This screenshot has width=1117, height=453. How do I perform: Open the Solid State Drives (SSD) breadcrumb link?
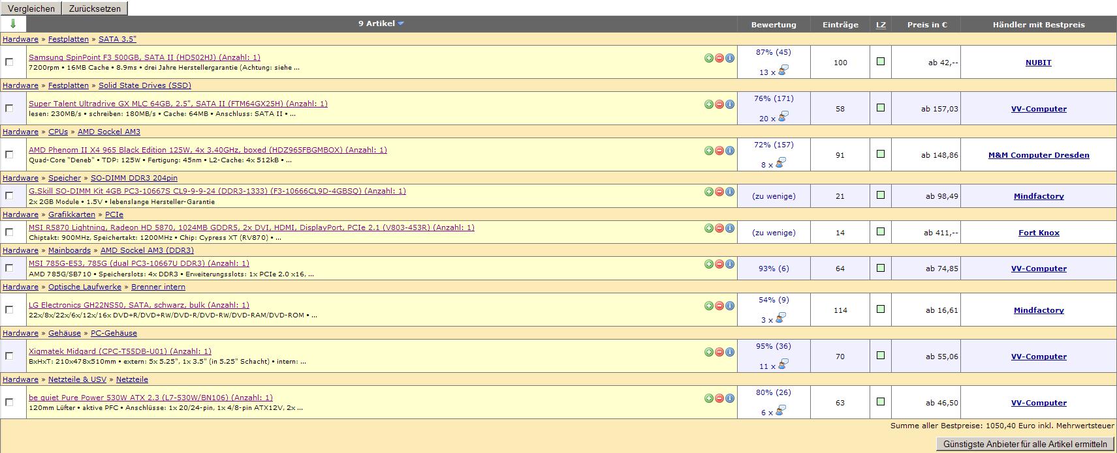point(145,85)
